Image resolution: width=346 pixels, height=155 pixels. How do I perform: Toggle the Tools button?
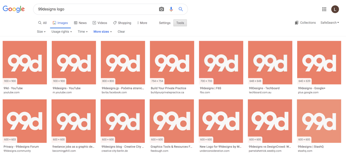pyautogui.click(x=180, y=23)
